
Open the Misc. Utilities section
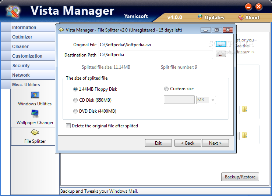tap(28, 84)
